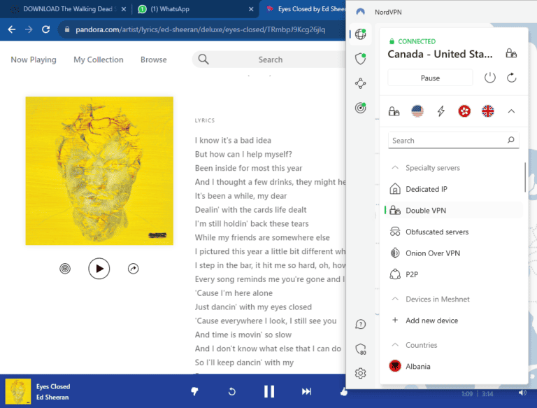Screen dimensions: 537x408
Task: Collapse the Specialty servers section
Action: (x=395, y=168)
